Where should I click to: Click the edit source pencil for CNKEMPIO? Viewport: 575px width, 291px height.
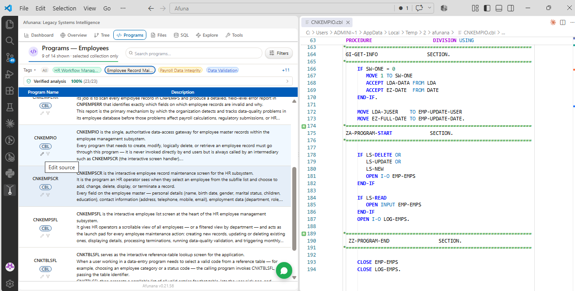click(x=42, y=153)
